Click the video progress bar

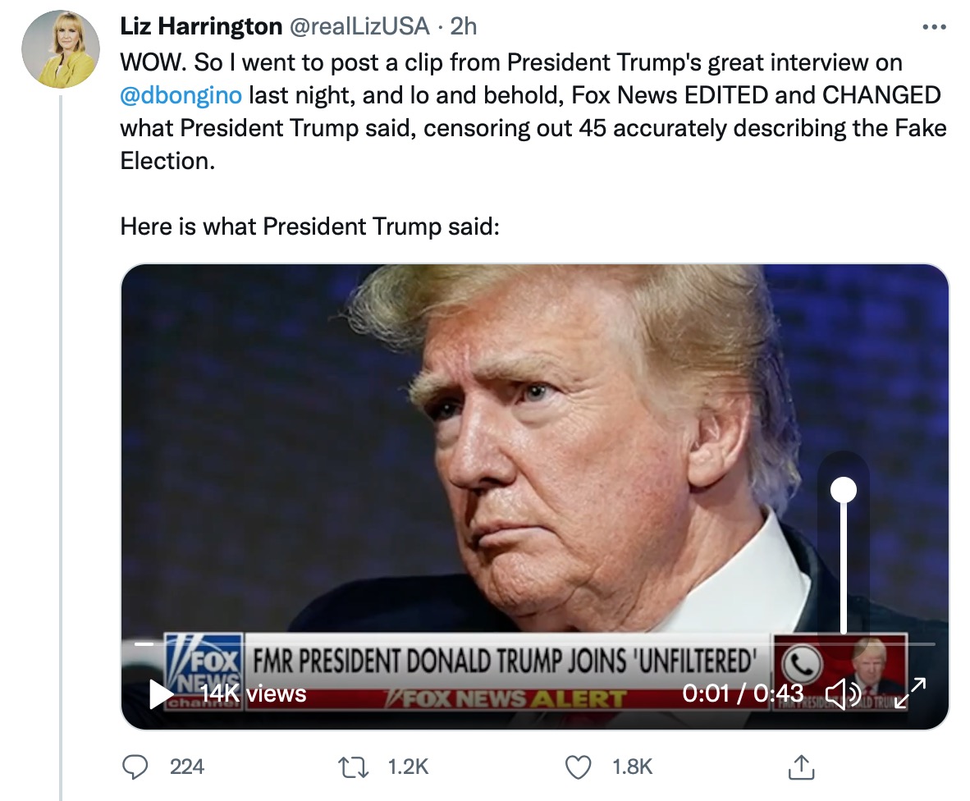pos(492,644)
